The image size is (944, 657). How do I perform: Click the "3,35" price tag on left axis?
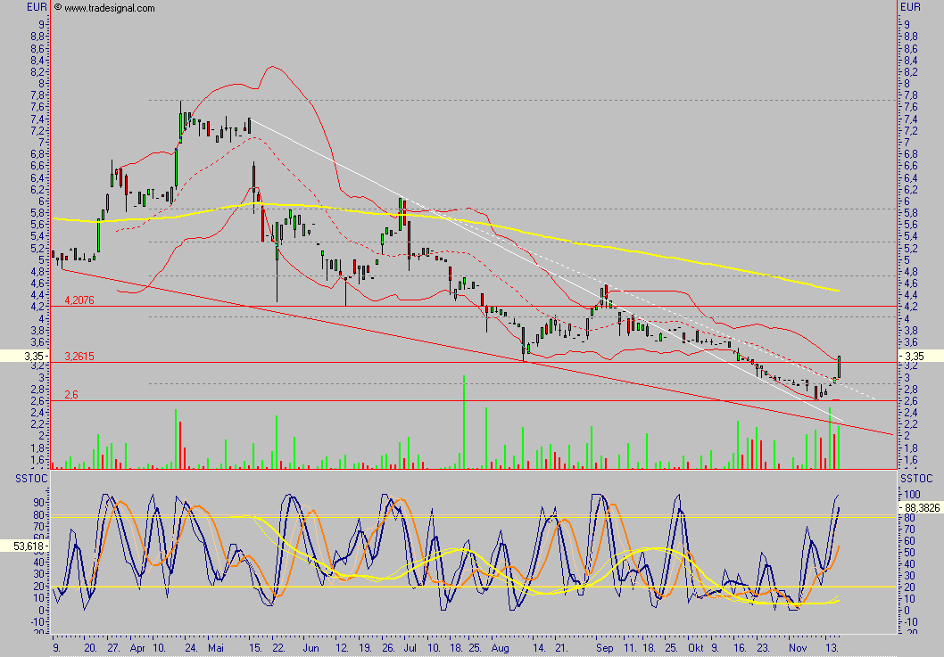pos(24,357)
